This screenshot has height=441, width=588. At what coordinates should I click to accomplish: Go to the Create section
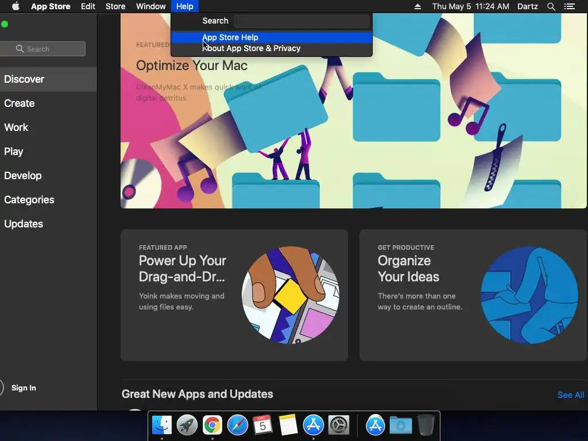click(48, 103)
